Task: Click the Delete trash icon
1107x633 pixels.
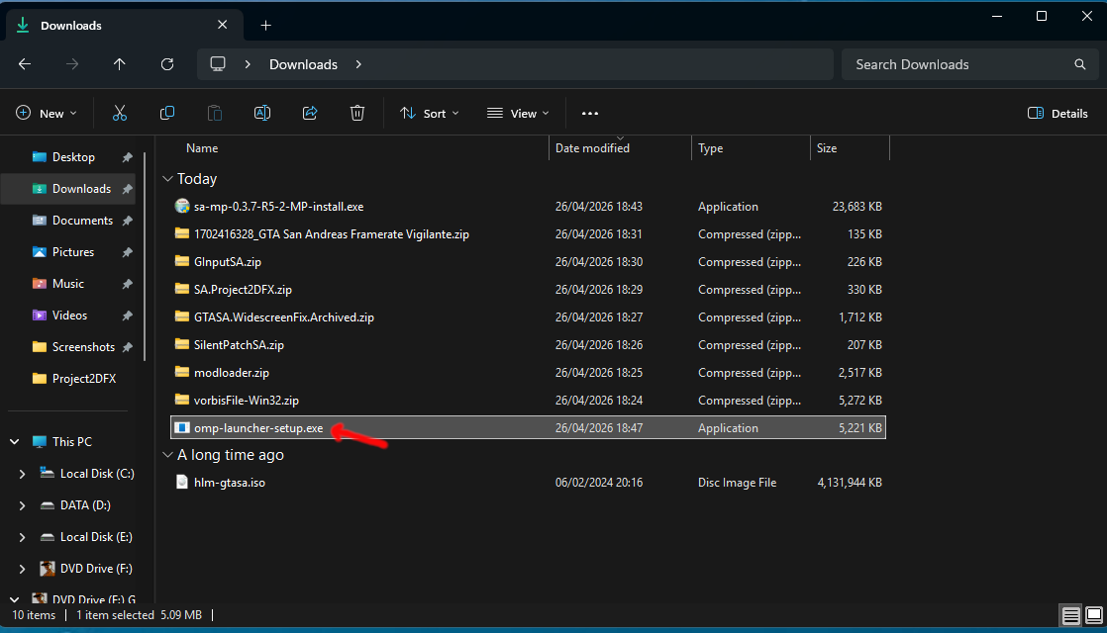Action: click(357, 113)
